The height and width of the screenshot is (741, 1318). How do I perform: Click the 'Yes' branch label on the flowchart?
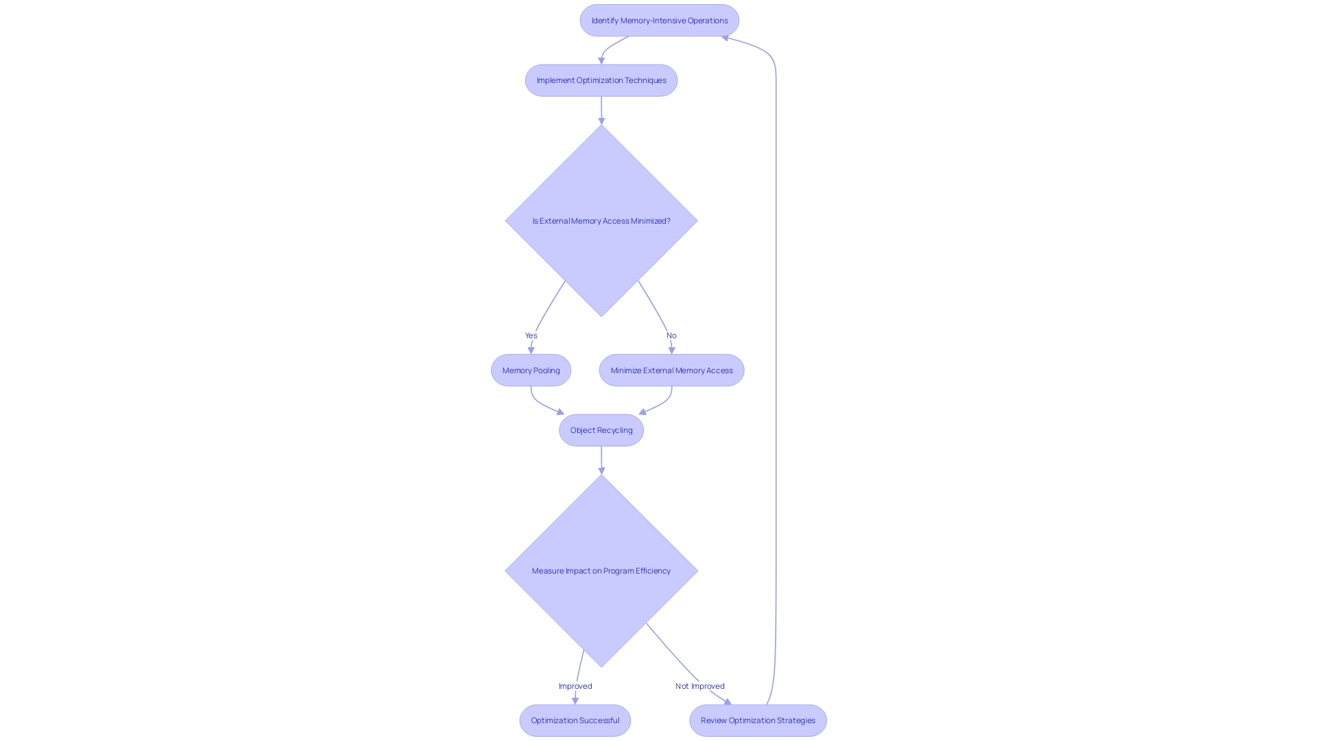(531, 335)
